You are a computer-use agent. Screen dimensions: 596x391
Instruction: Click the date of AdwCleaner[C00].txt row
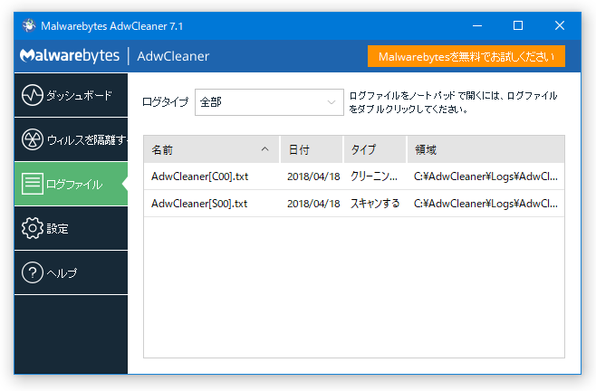tap(313, 176)
